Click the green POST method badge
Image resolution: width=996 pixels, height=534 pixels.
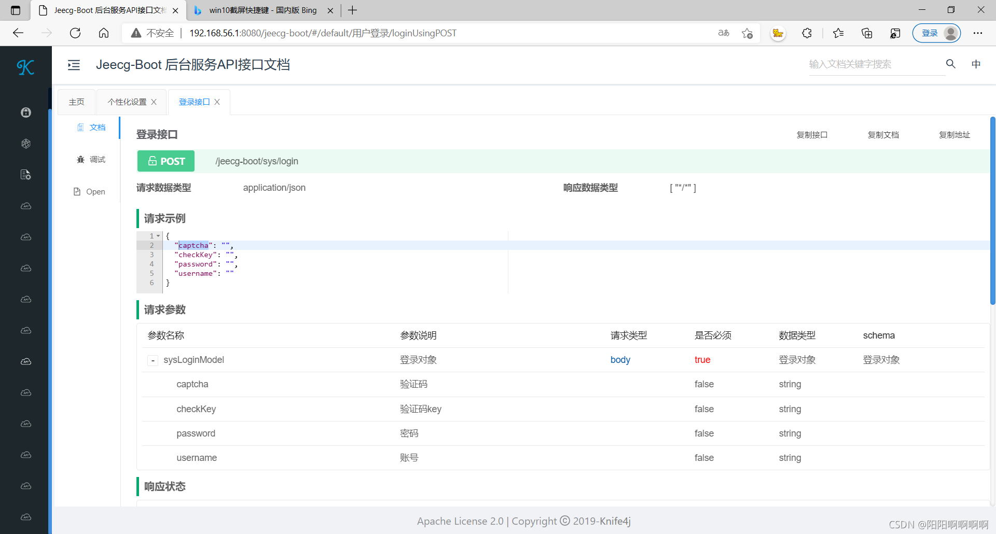[166, 161]
